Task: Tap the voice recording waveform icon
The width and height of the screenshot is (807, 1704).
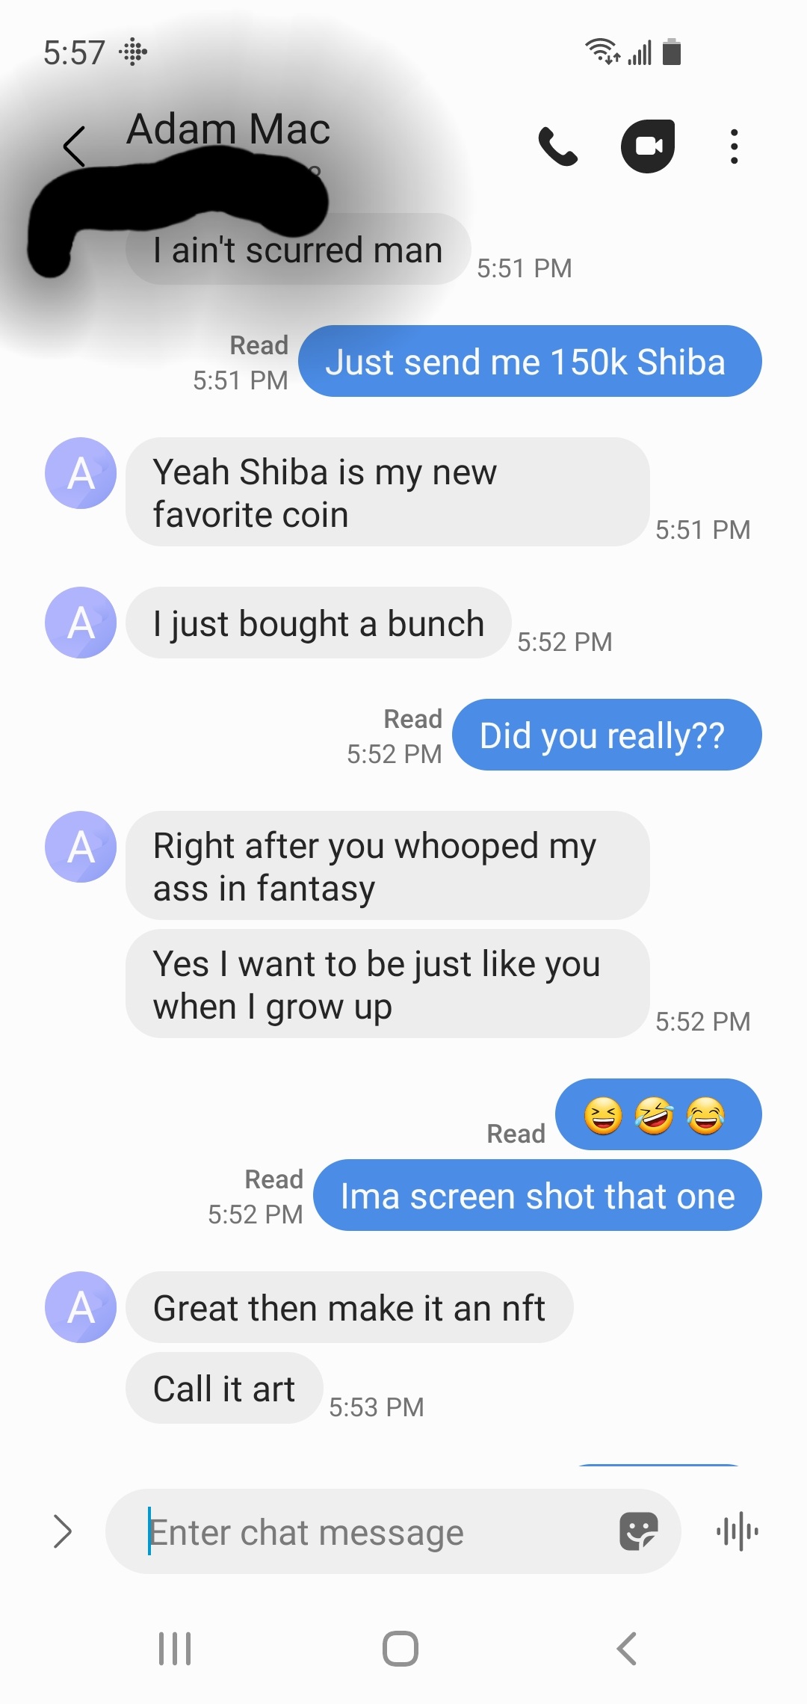Action: [738, 1531]
